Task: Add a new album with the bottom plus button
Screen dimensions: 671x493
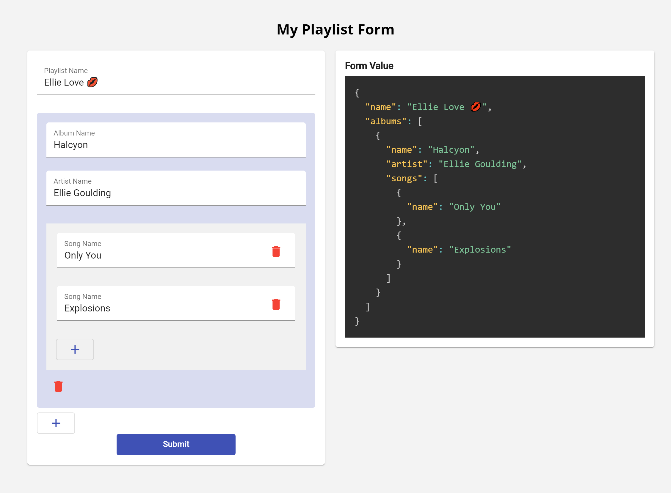Action: tap(56, 423)
